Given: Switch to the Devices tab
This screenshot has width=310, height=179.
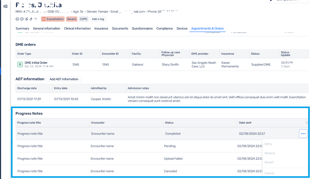Looking at the screenshot, I should tap(182, 28).
